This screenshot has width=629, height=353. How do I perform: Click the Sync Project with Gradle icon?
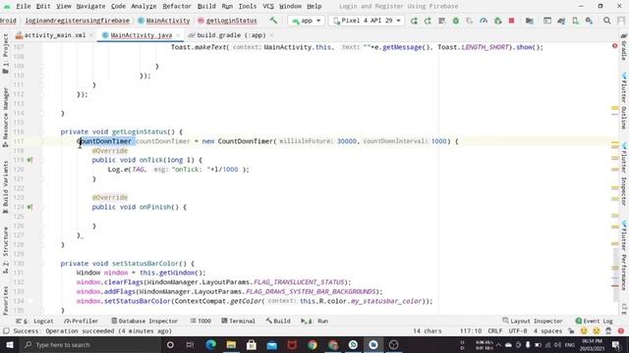[561, 21]
